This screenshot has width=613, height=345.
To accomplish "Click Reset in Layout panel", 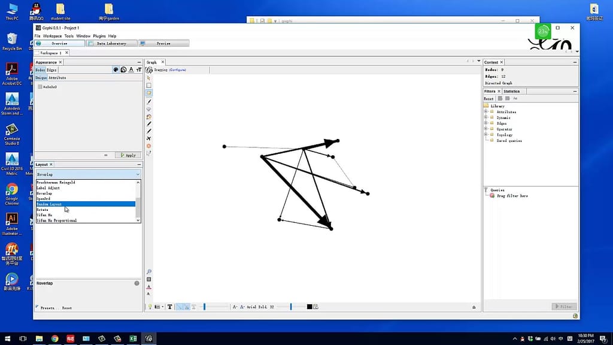I will coord(67,308).
